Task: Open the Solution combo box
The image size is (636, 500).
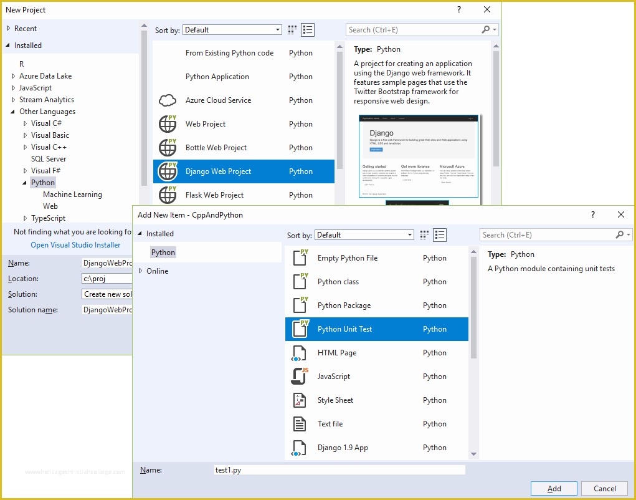Action: [x=107, y=294]
